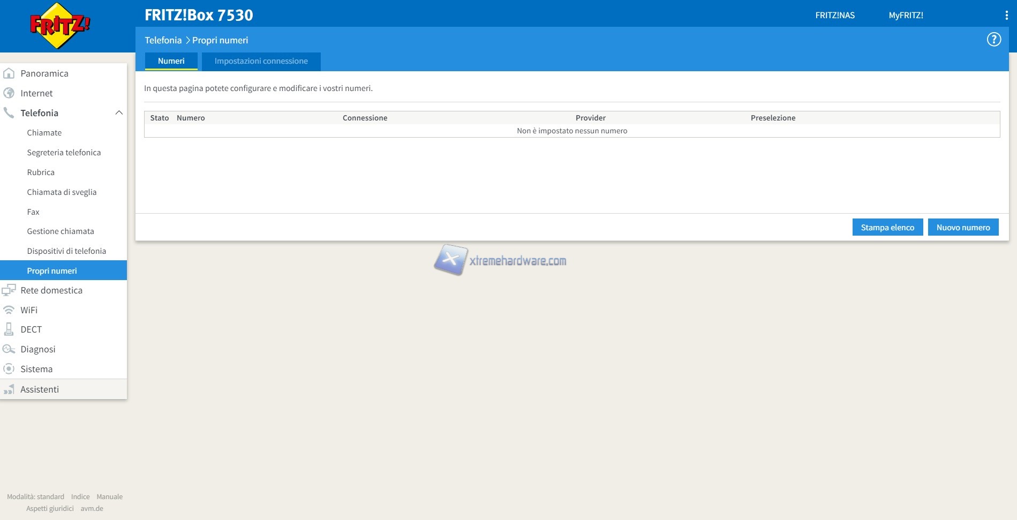Click the FRITZ! logo

(x=59, y=26)
